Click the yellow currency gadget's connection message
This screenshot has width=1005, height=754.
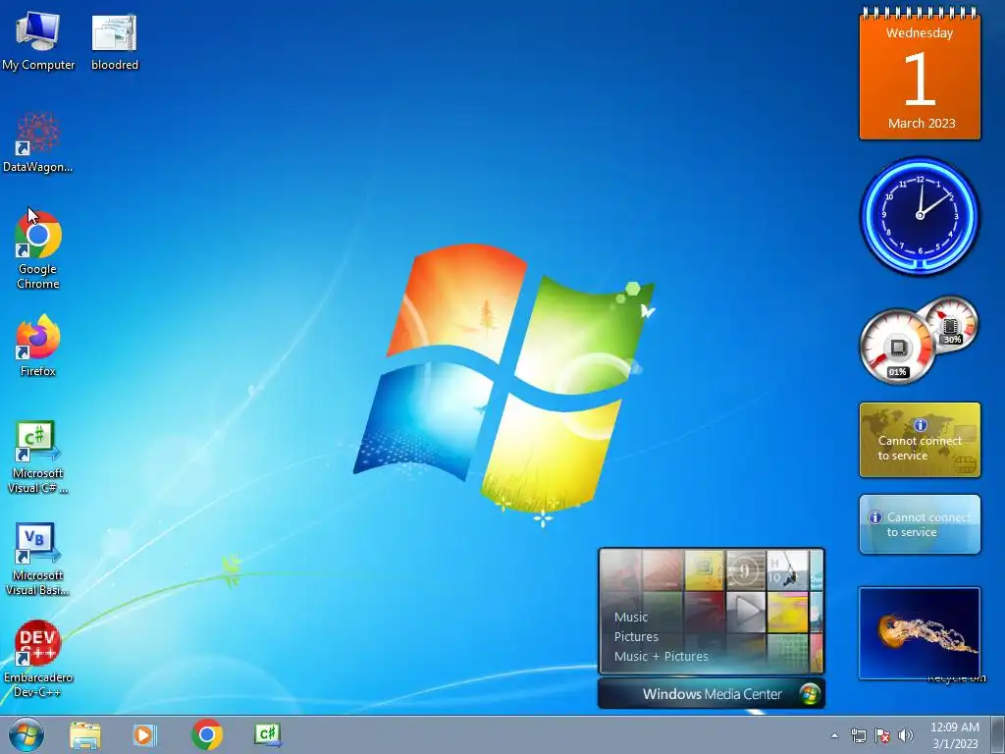pos(920,448)
